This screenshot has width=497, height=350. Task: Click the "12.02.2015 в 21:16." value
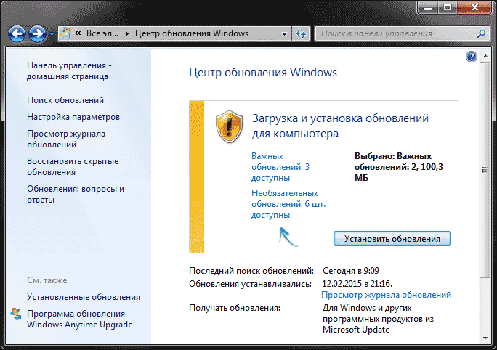357,283
